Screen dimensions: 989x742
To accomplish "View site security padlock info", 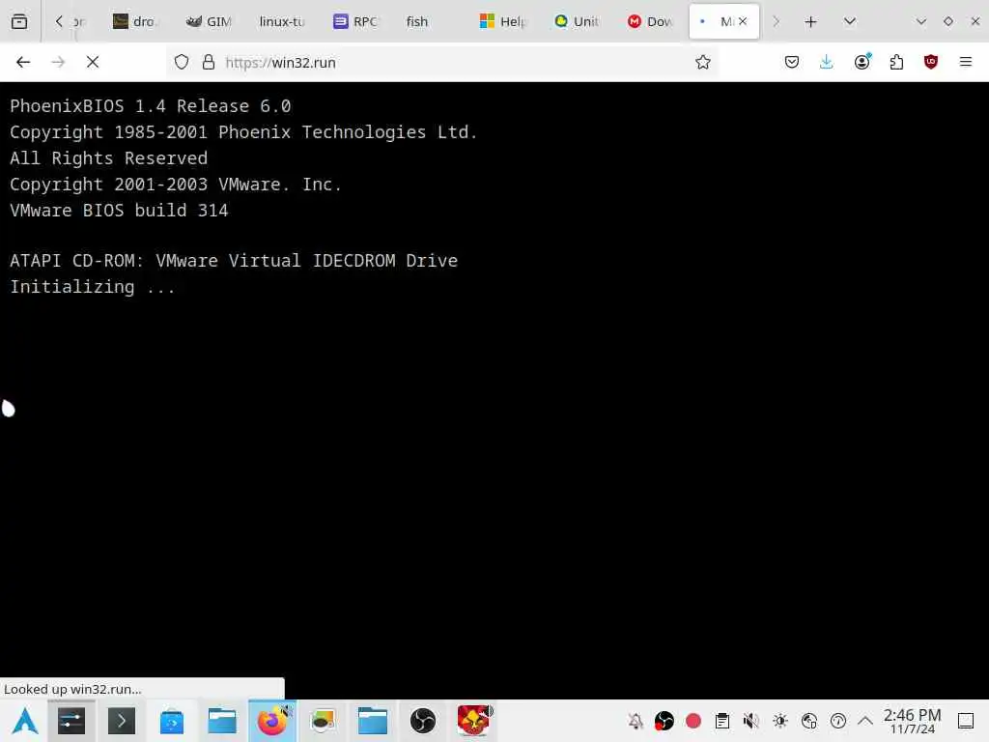I will click(x=209, y=62).
